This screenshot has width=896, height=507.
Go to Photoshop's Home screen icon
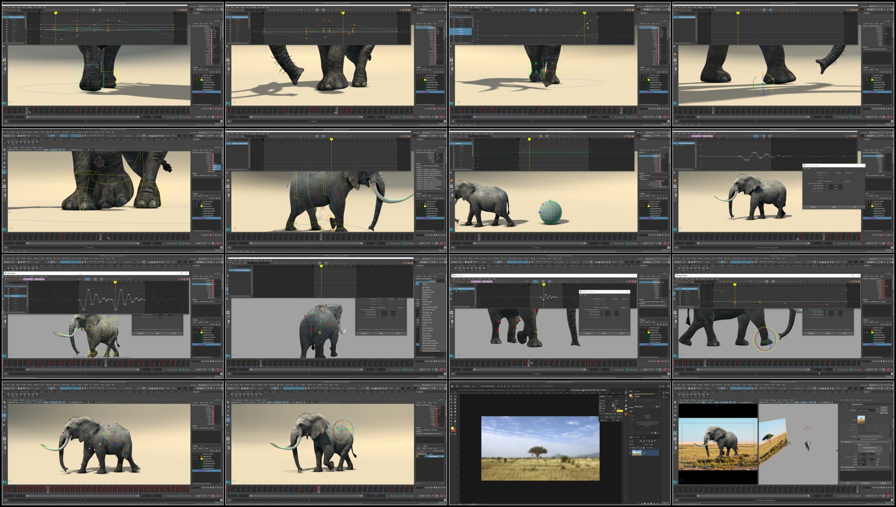pos(452,386)
